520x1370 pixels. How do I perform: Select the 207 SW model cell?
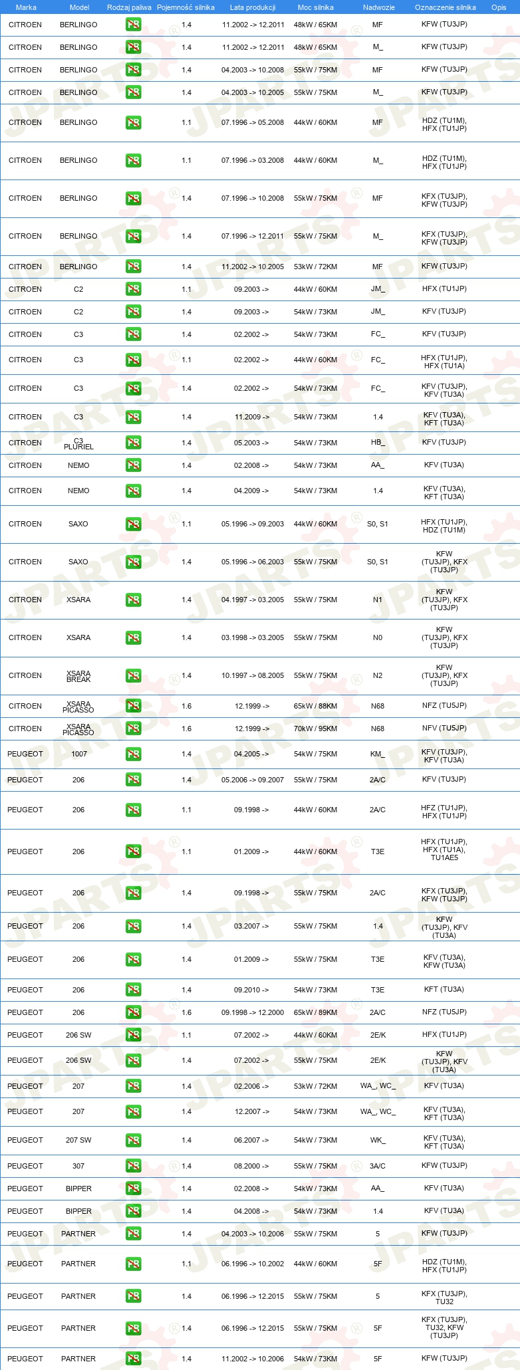[x=78, y=1140]
